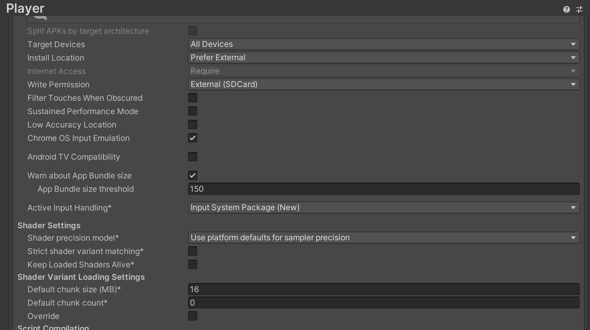Uncheck Warn about App Bundle size
This screenshot has height=330, width=590.
(x=193, y=175)
